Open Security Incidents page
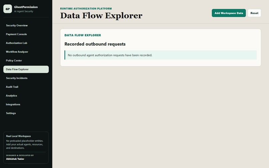The height and width of the screenshot is (168, 269). click(x=26, y=78)
